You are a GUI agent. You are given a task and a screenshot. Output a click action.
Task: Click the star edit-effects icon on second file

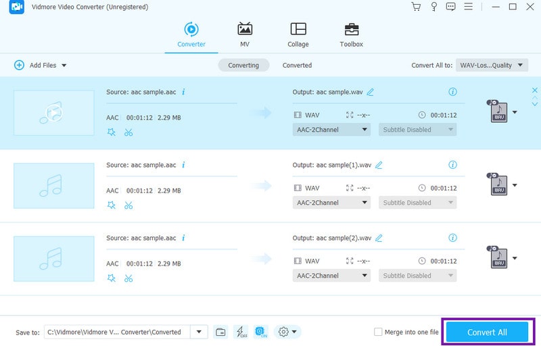[x=112, y=205]
